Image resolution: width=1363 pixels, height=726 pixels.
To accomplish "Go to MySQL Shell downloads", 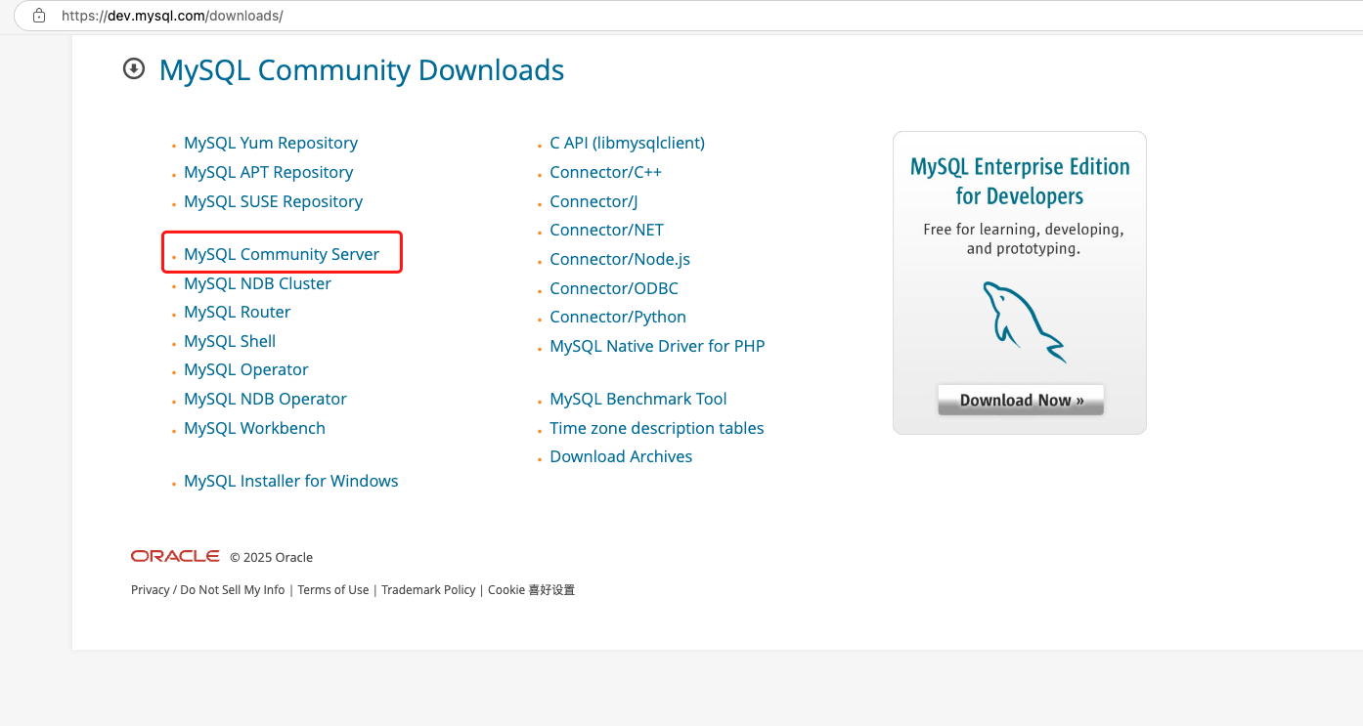I will coord(230,341).
